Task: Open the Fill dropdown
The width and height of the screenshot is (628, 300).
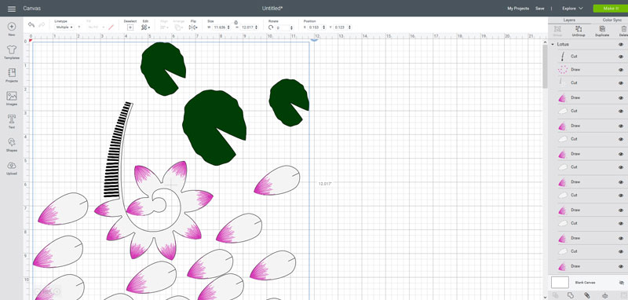Action: click(97, 27)
